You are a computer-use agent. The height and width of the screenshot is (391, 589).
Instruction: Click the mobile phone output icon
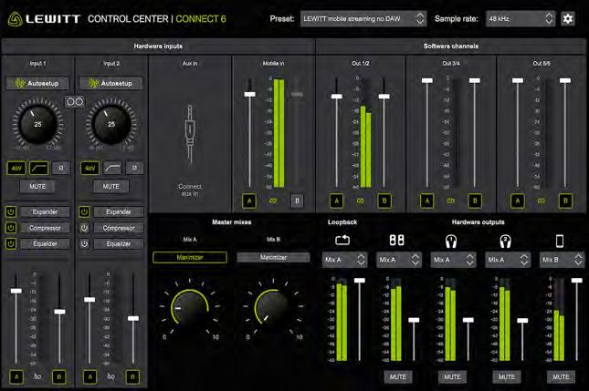click(x=560, y=241)
